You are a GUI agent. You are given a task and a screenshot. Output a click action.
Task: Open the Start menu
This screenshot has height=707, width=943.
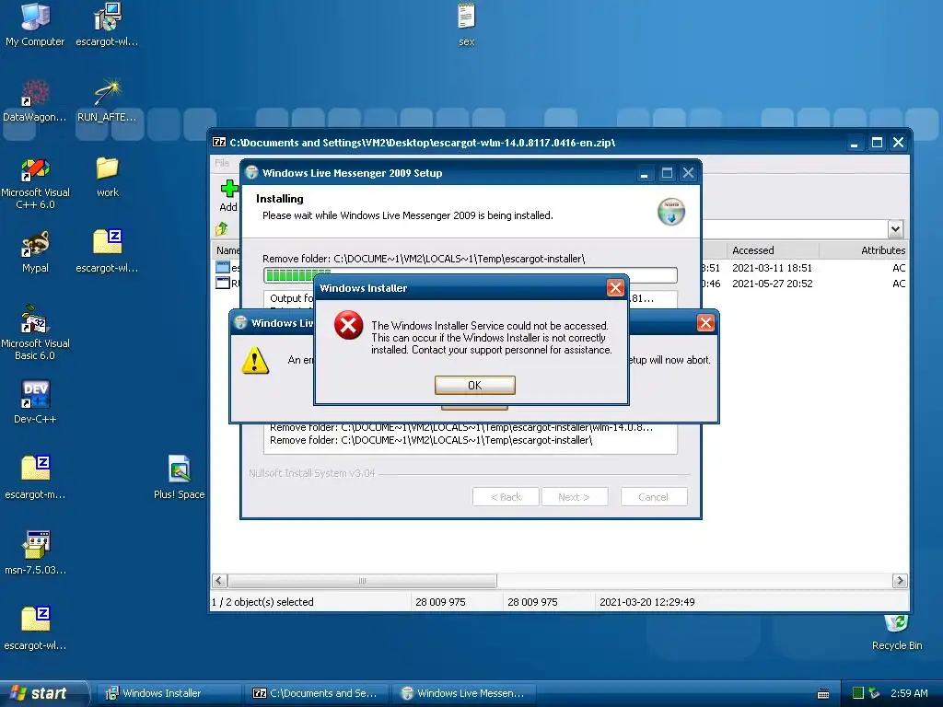pyautogui.click(x=43, y=693)
